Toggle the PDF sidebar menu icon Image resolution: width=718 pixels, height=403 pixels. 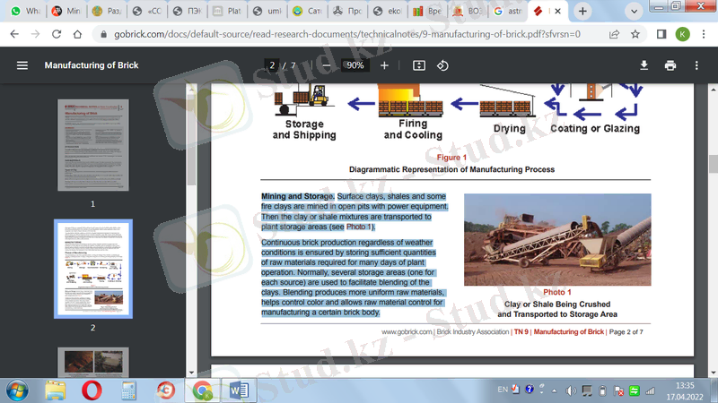pos(22,65)
